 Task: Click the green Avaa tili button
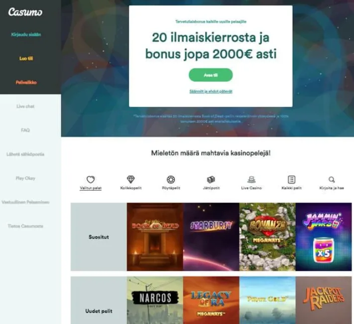(x=211, y=75)
